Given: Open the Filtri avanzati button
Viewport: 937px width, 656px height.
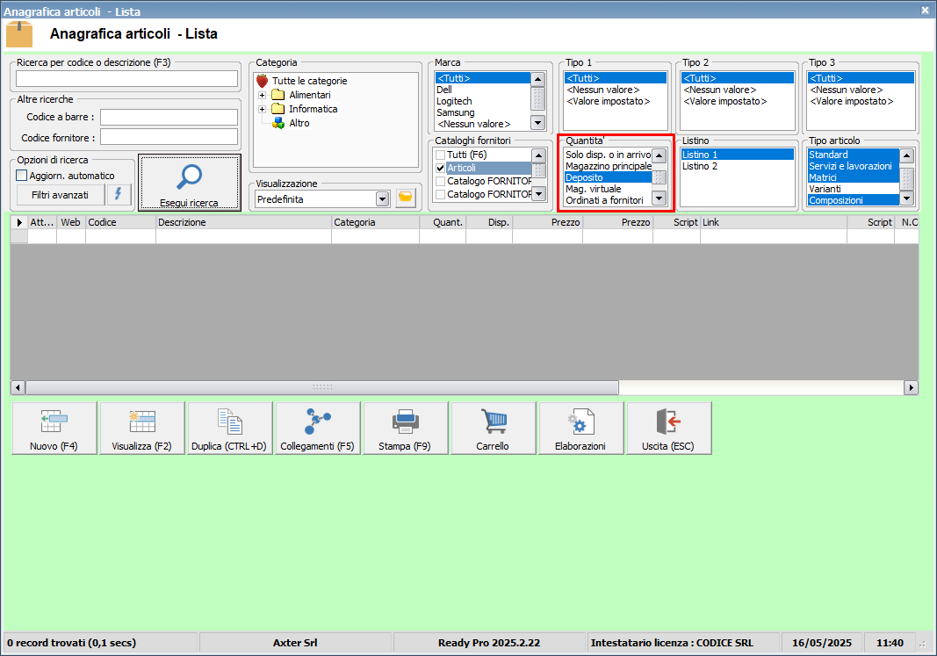Looking at the screenshot, I should tap(61, 195).
